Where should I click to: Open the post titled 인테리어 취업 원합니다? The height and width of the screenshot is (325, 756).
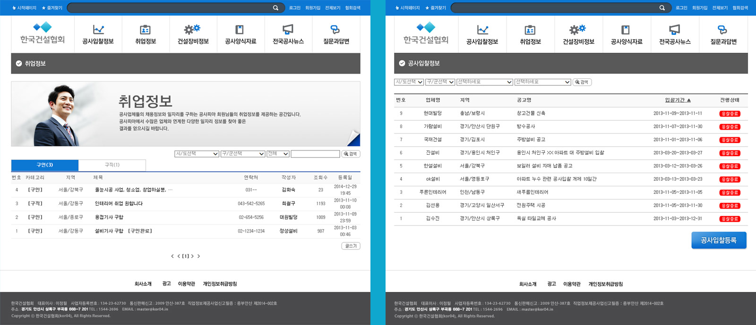(119, 204)
